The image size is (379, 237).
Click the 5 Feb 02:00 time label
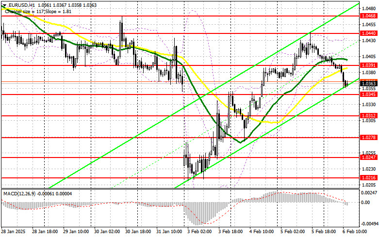[x=293, y=232]
